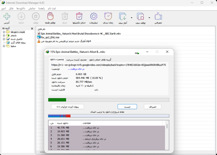The height and width of the screenshot is (155, 217).
Task: Click the file size value 6.063 GB
Action: pos(81,74)
